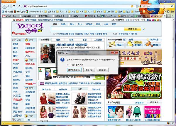
Task: Click the 7-Eleven logo in the HTC ad
Action: [40, 70]
